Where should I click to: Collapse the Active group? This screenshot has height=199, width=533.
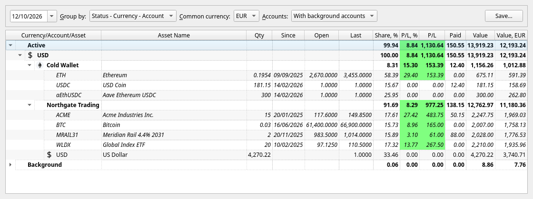(x=10, y=45)
